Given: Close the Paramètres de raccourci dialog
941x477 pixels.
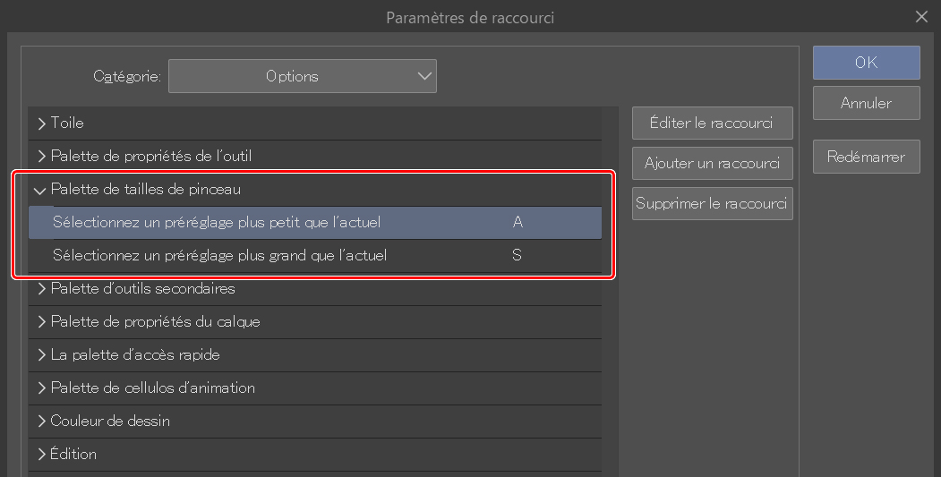Looking at the screenshot, I should [921, 16].
